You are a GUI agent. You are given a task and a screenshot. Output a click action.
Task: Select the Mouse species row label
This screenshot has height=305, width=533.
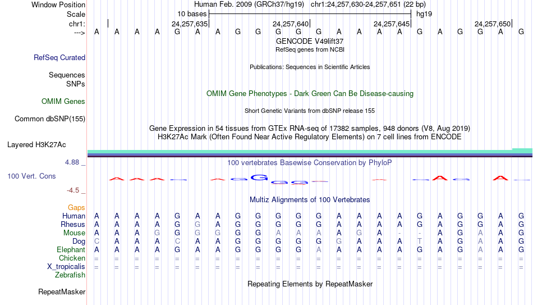point(74,233)
